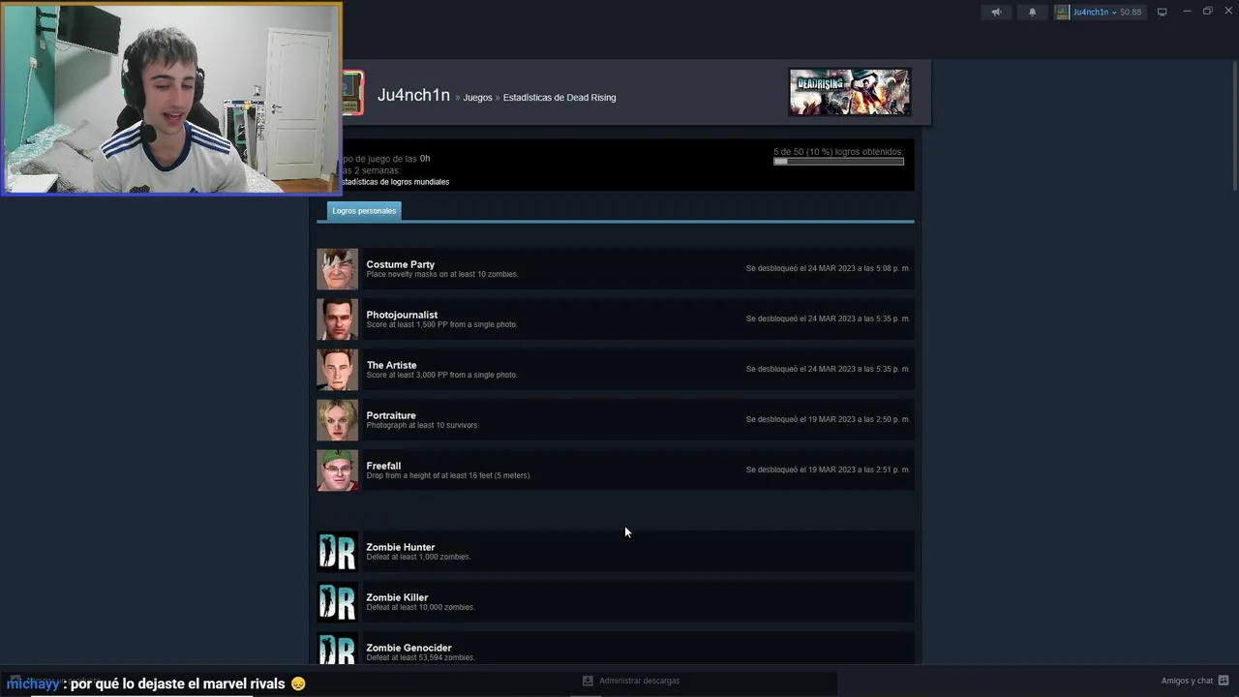
Task: Click 'Estadísticas de Dead Rising' breadcrumb text
Action: point(559,98)
